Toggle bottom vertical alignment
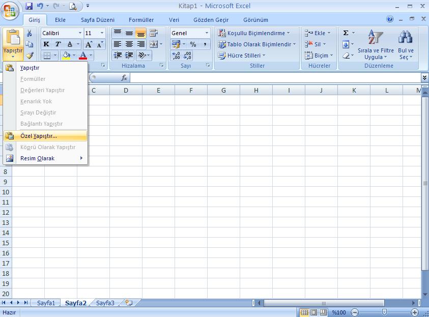Screen dimensions: 429x317 140,33
